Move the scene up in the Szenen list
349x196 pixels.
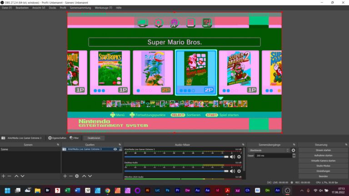[16, 176]
